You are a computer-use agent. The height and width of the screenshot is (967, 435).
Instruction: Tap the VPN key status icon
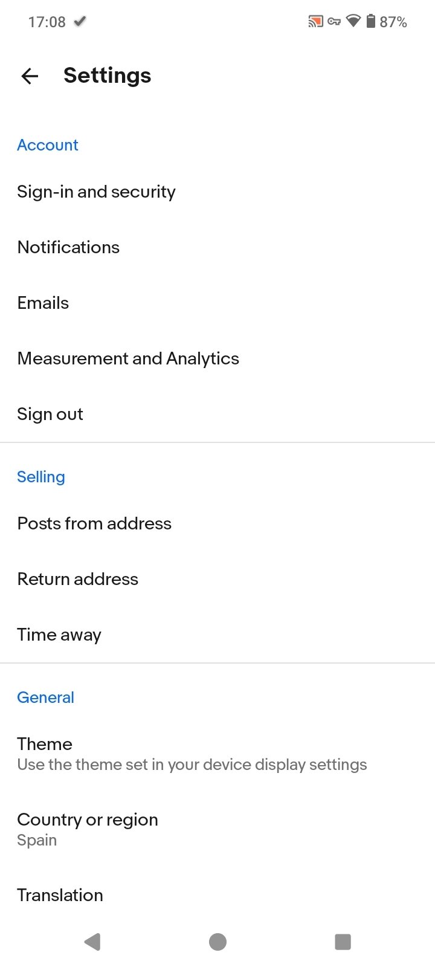[334, 22]
